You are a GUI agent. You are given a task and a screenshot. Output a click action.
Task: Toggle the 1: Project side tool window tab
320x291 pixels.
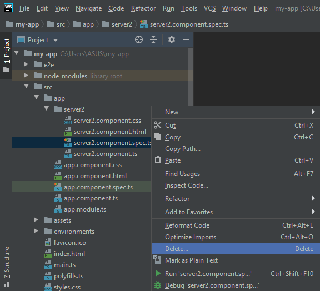7,55
